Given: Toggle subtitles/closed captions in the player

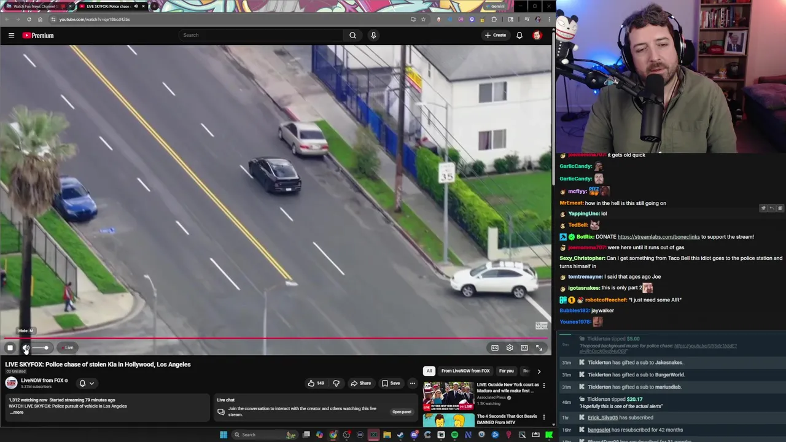Looking at the screenshot, I should (x=495, y=348).
